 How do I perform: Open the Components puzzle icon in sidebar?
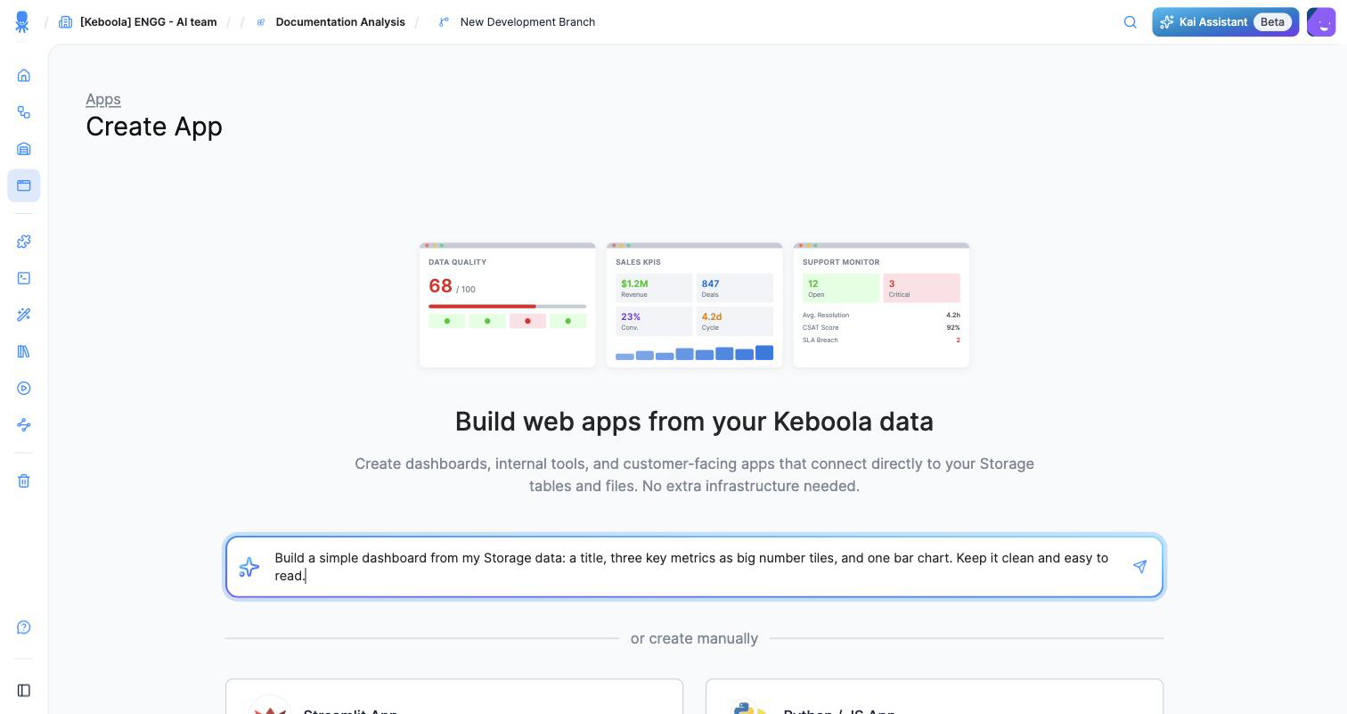(24, 242)
